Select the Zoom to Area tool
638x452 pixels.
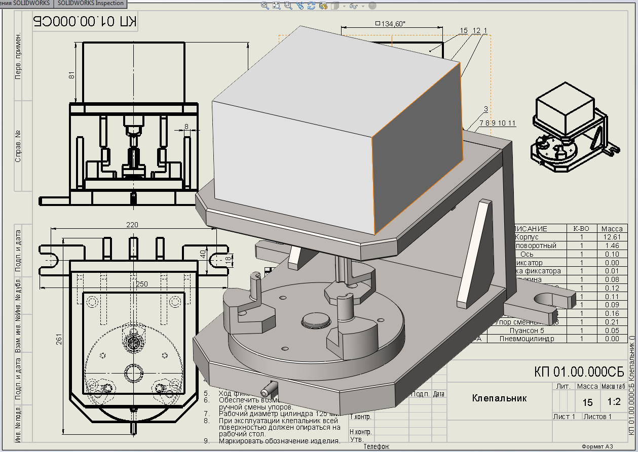(x=276, y=6)
